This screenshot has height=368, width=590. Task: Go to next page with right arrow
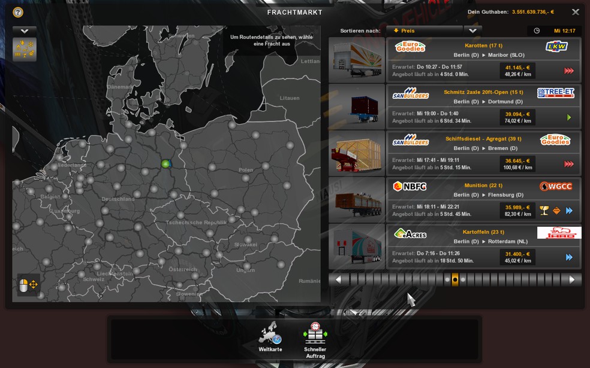pyautogui.click(x=572, y=280)
